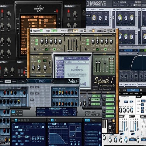
Task: Toggle the Sync switch in Sylenth1
Action: [x=93, y=31]
